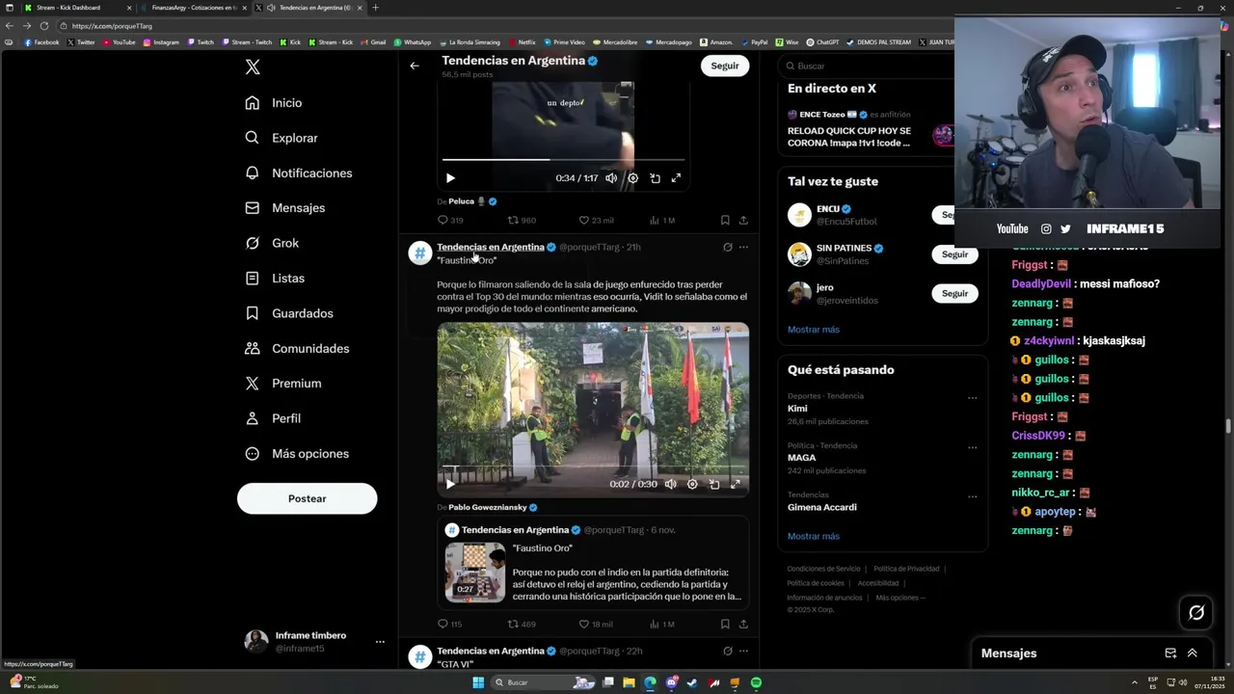Share the Peluca video post

click(x=743, y=220)
